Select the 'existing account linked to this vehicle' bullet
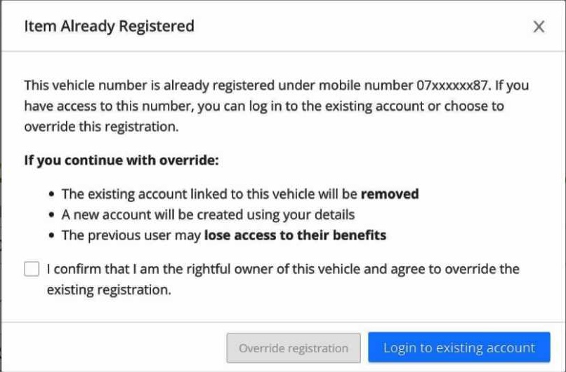This screenshot has width=566, height=372. tap(239, 193)
